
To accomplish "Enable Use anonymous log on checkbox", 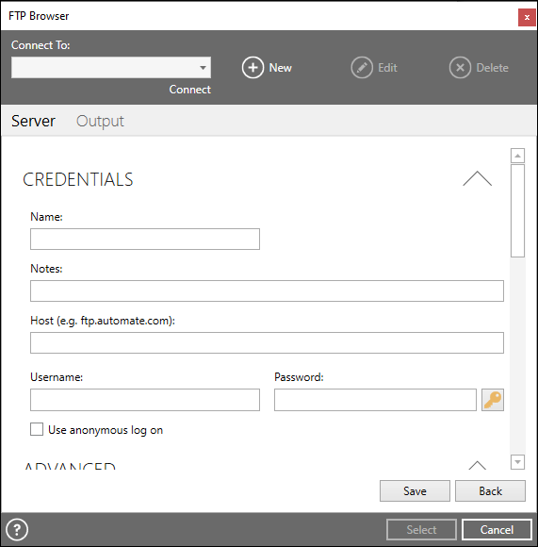I will pos(37,429).
